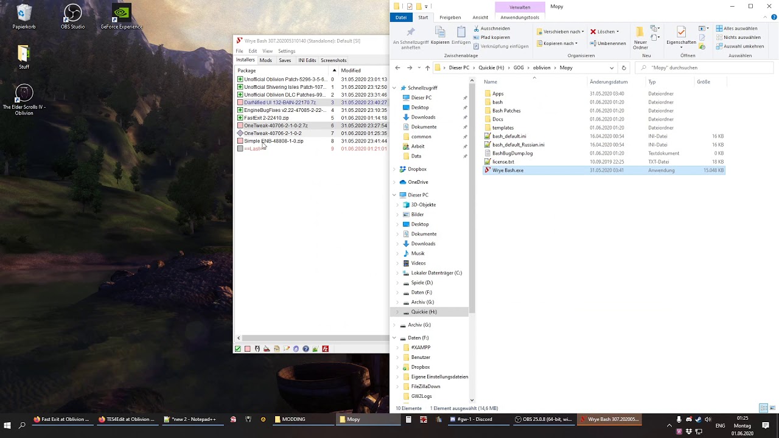Click Auswahl umkehren button
The height and width of the screenshot is (438, 779).
[x=739, y=46]
